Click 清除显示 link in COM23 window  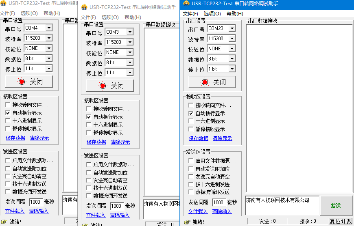point(223,138)
